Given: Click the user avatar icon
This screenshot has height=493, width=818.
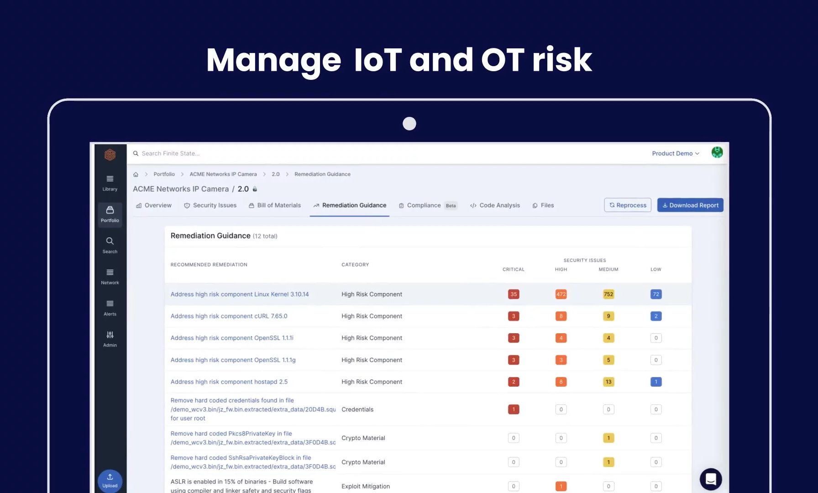Looking at the screenshot, I should pyautogui.click(x=717, y=152).
